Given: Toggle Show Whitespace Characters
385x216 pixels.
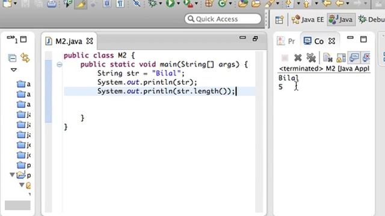Looking at the screenshot, I should pos(120,4).
